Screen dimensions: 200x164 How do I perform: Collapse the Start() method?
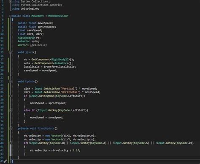[11, 52]
